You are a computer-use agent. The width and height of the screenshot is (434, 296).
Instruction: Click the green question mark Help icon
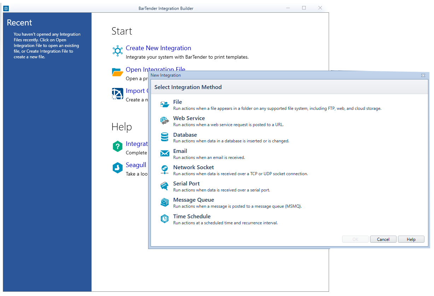pos(117,147)
